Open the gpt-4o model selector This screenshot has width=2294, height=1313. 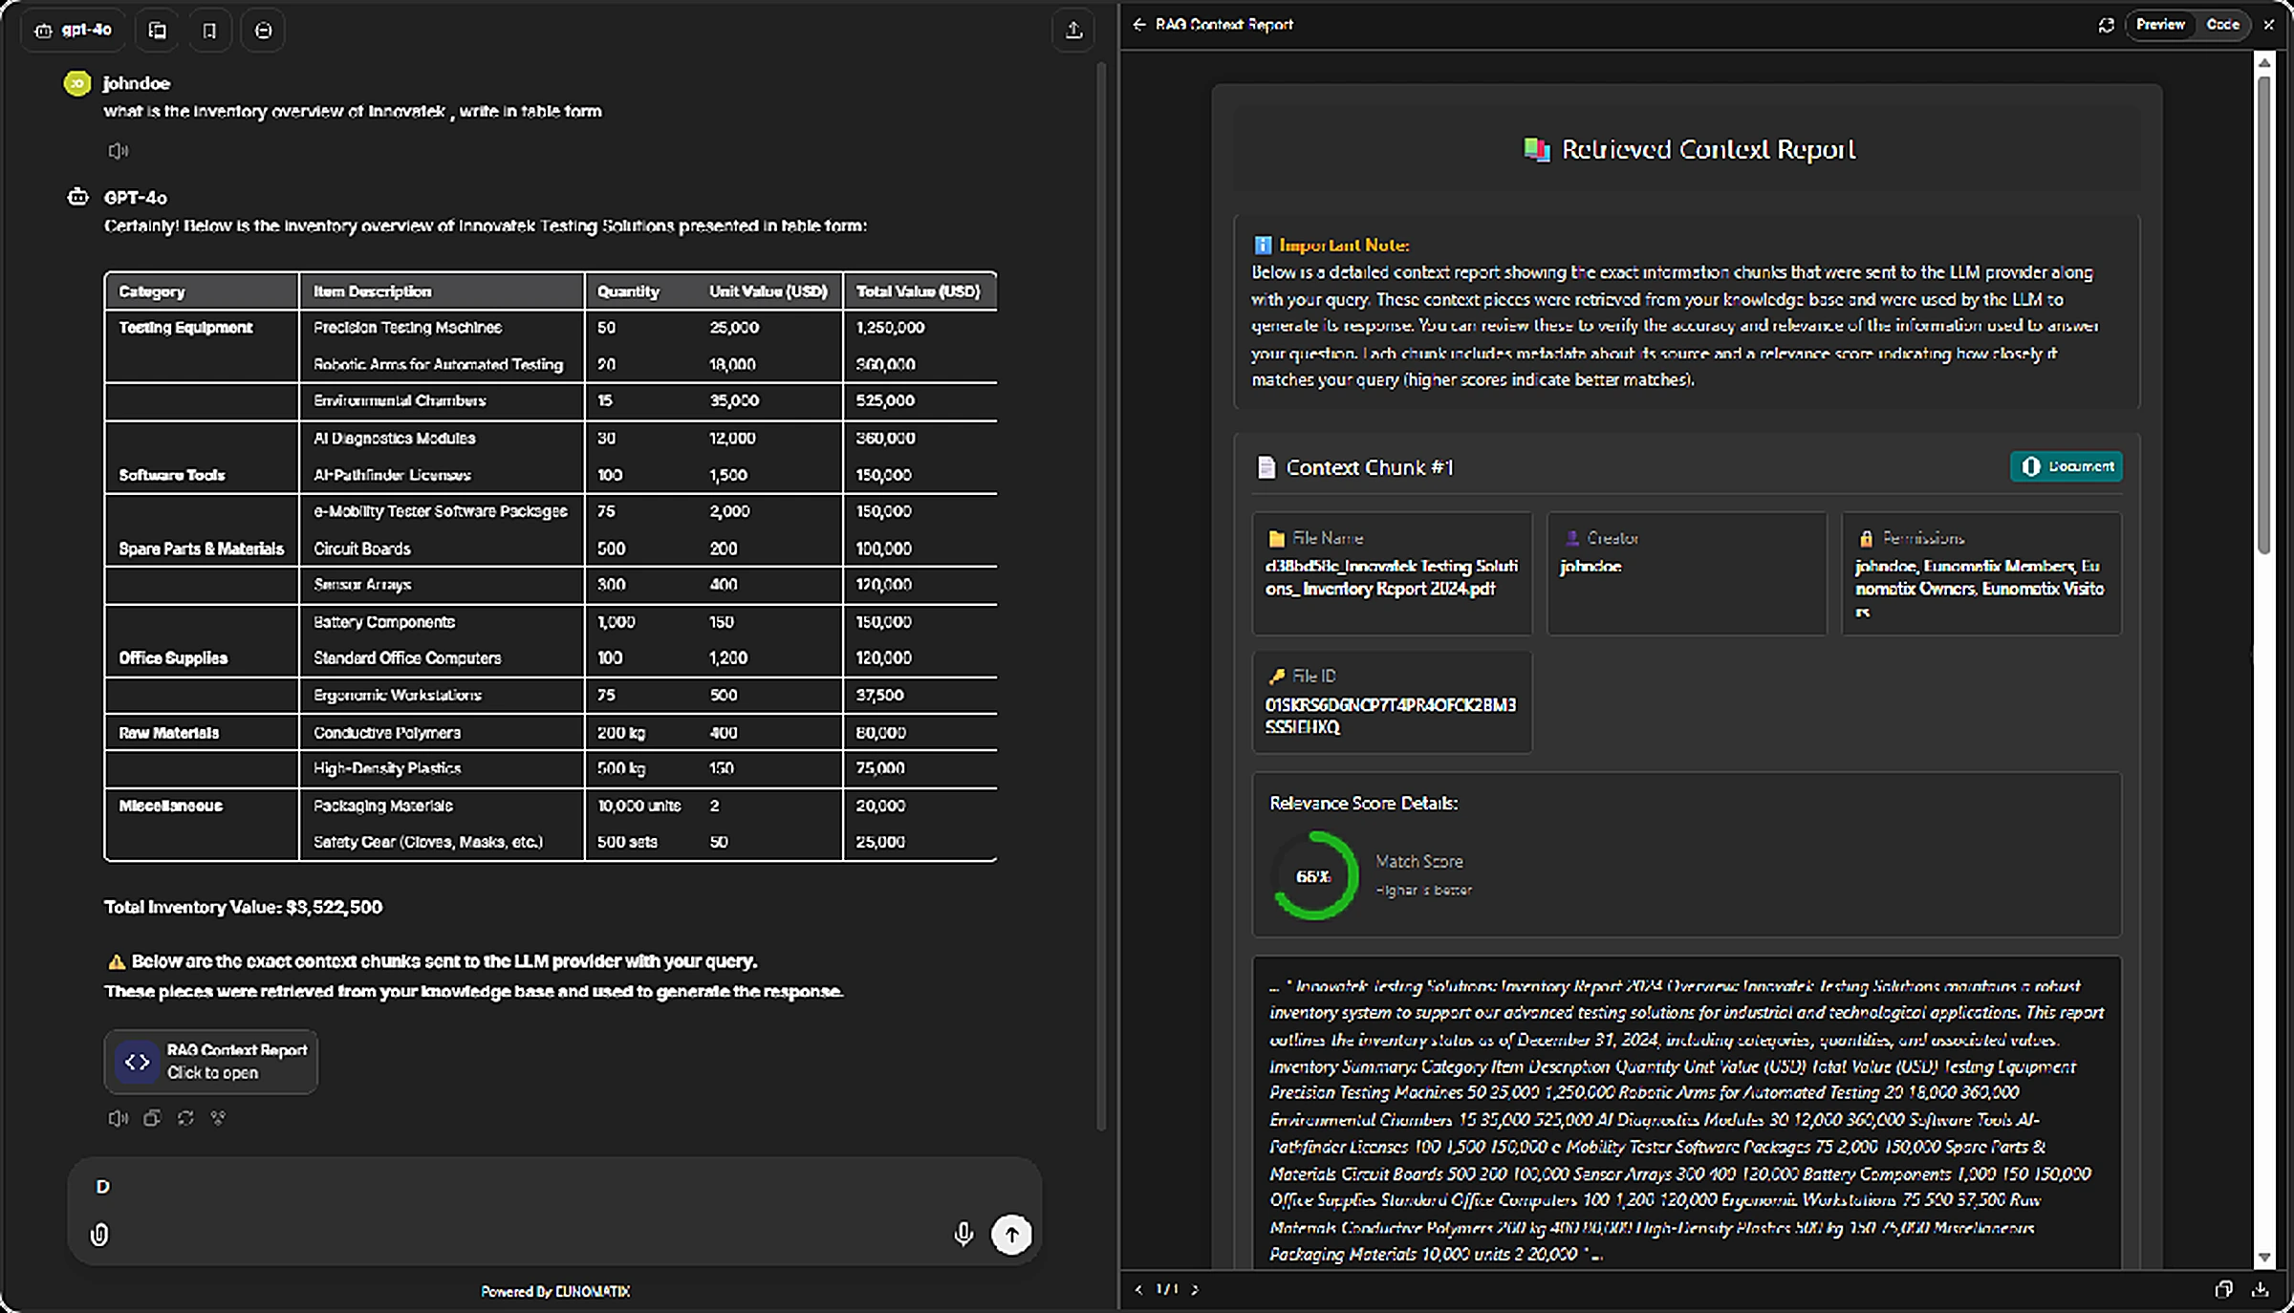pyautogui.click(x=74, y=31)
